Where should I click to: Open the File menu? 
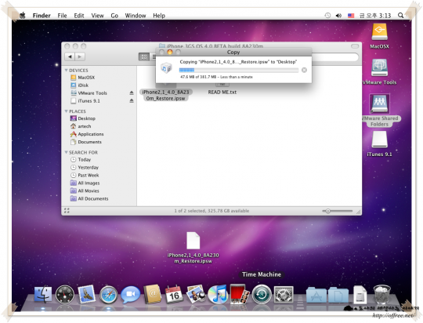62,16
